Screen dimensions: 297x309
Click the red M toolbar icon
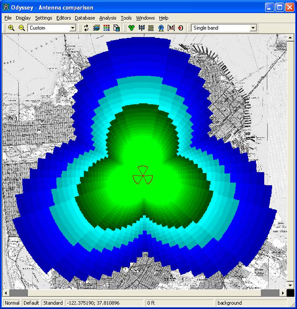click(171, 28)
